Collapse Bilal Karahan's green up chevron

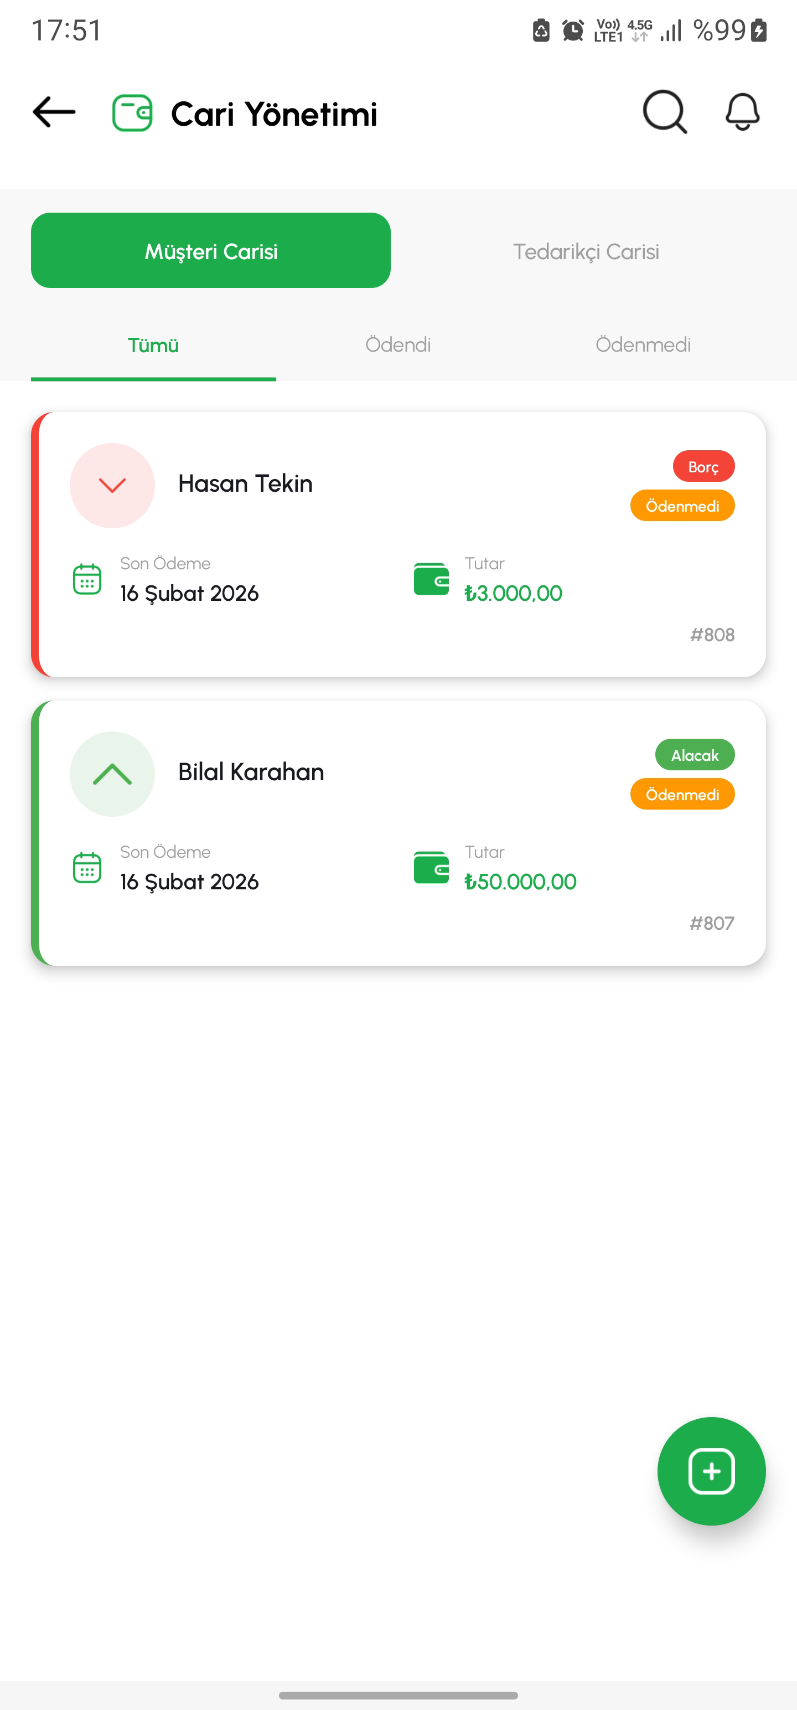(112, 774)
